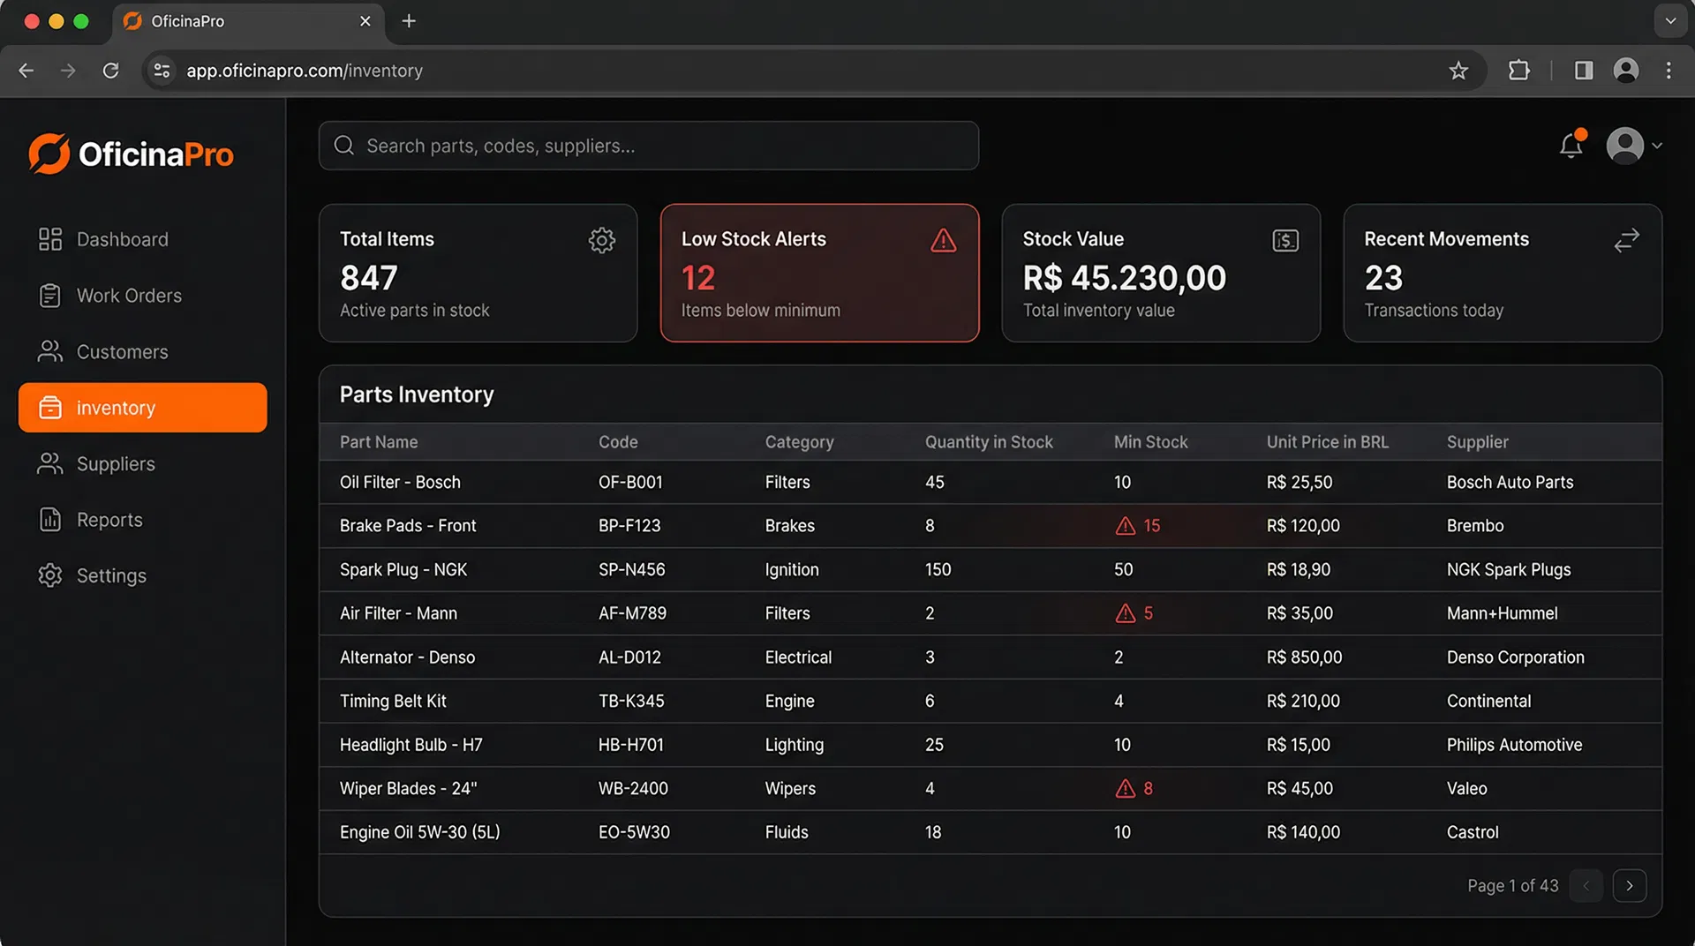Navigate to Reports section
Viewport: 1695px width, 946px height.
point(109,520)
